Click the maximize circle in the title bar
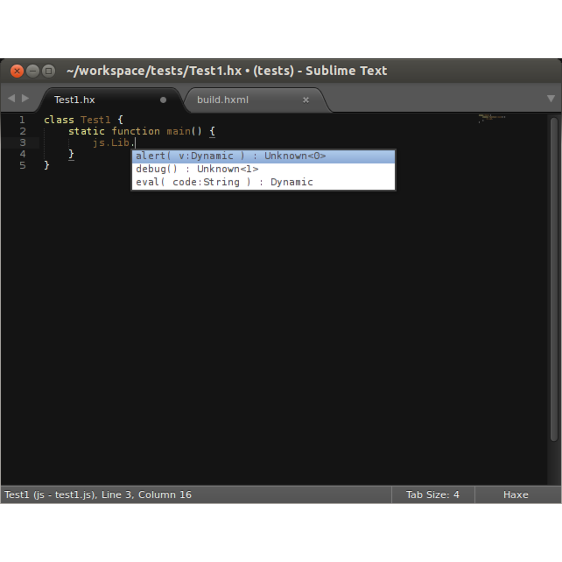 click(x=48, y=71)
